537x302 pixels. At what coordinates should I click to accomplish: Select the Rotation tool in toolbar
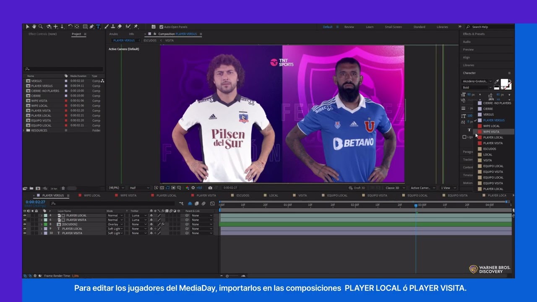click(70, 26)
